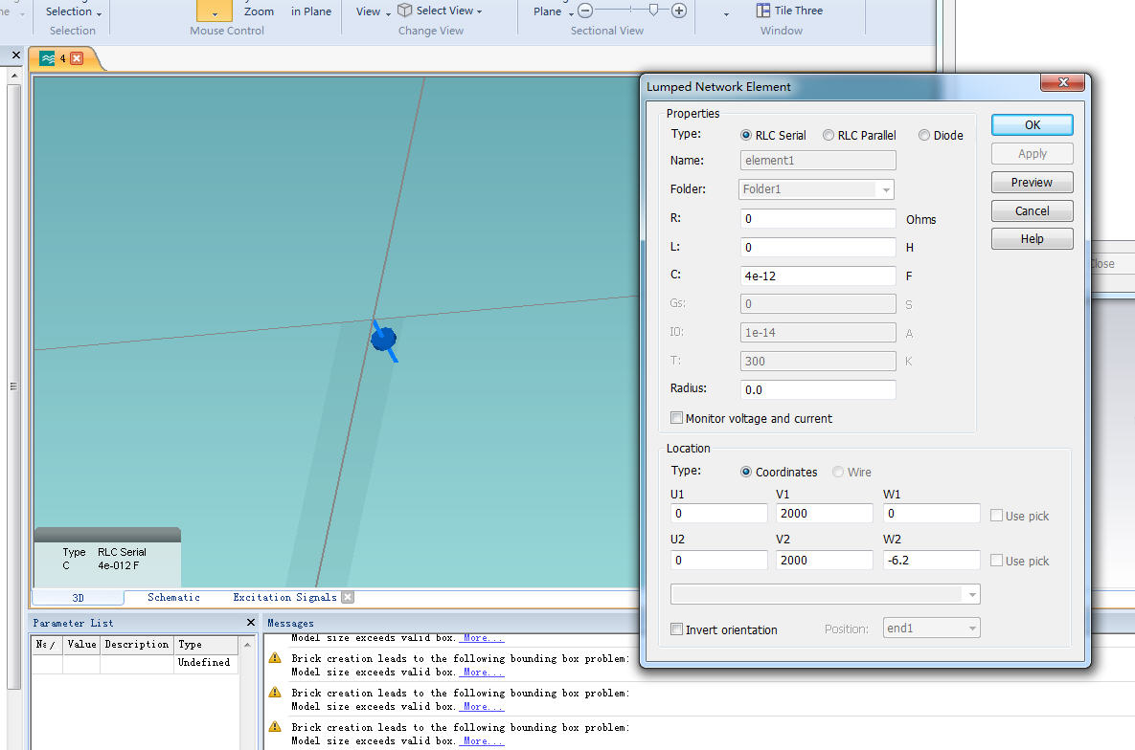Click the blue lumped element in 3D view

point(383,339)
